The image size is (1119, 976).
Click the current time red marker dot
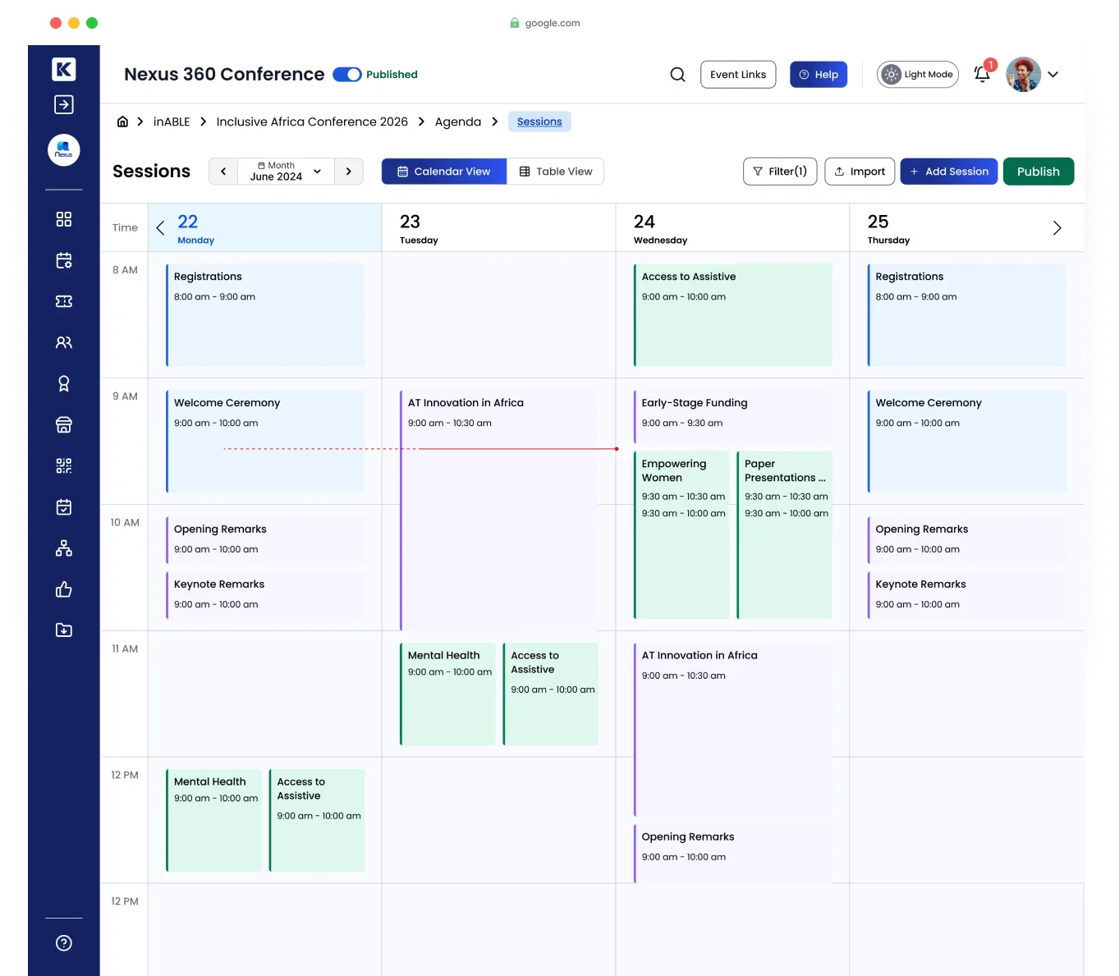coord(617,449)
